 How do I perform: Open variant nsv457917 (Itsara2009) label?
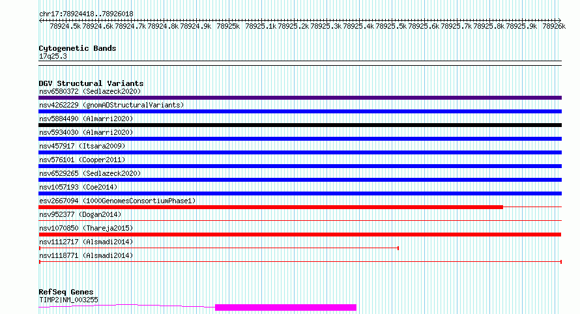[x=82, y=146]
